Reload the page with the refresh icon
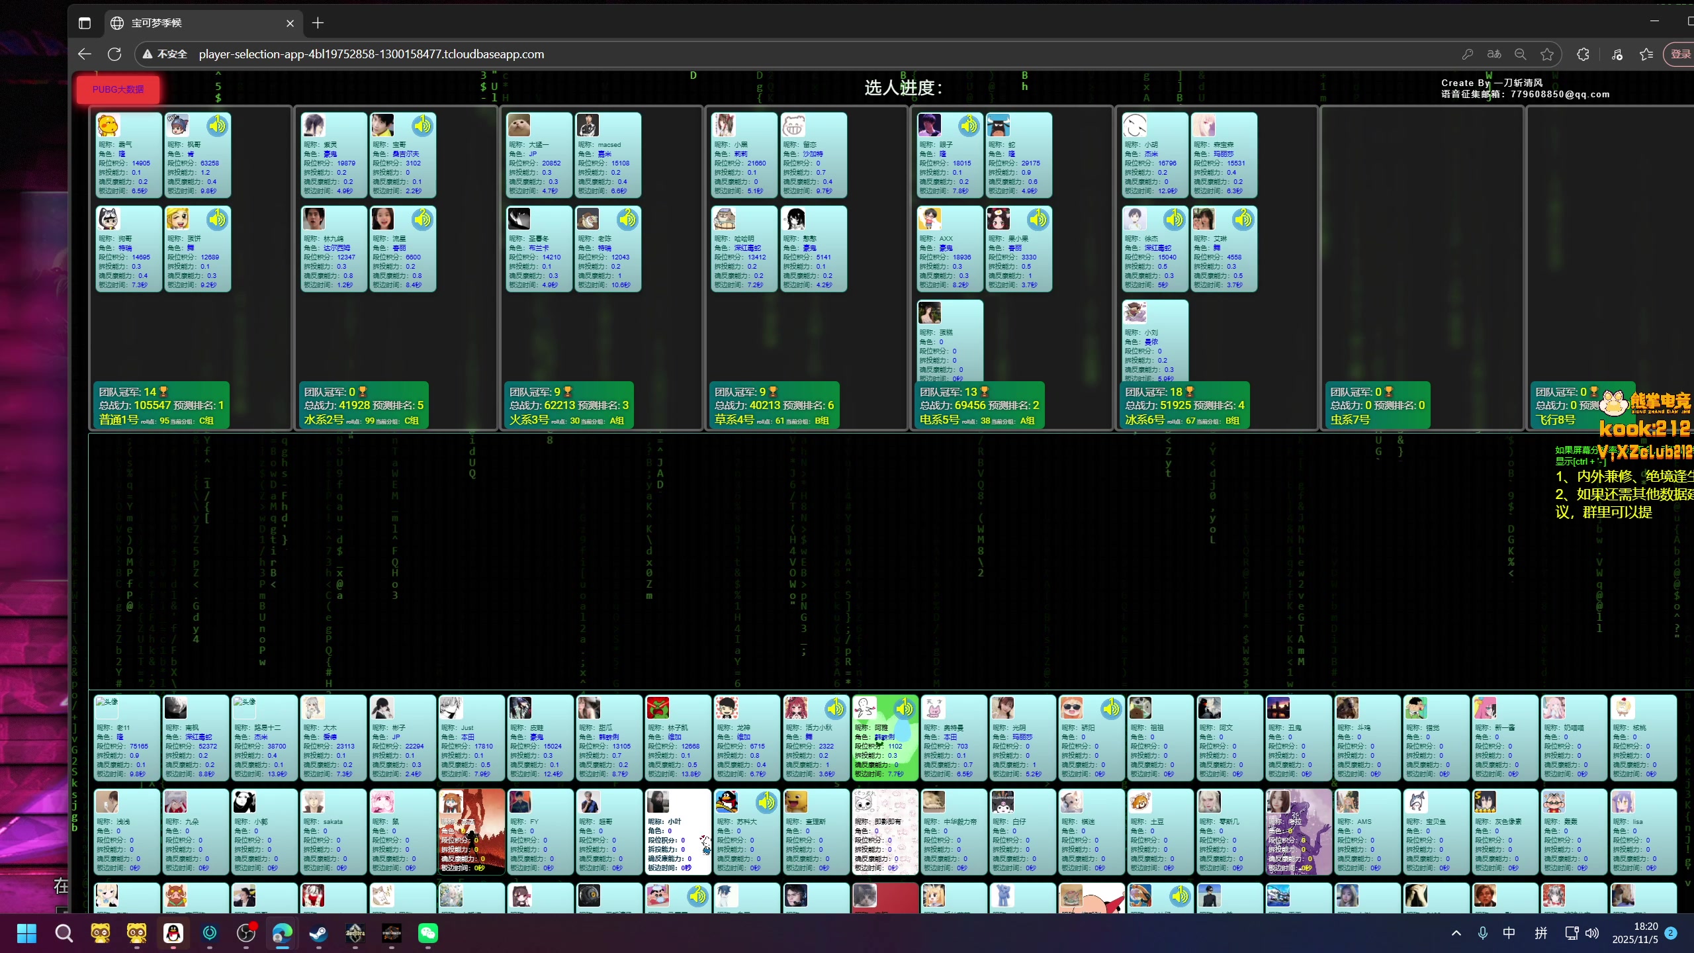Screen dimensions: 1694x953 tap(114, 54)
